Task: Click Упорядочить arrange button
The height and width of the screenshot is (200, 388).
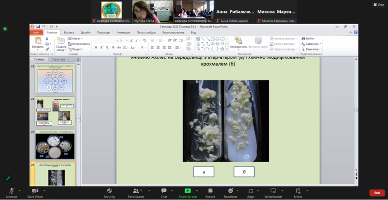Action: coord(238,43)
